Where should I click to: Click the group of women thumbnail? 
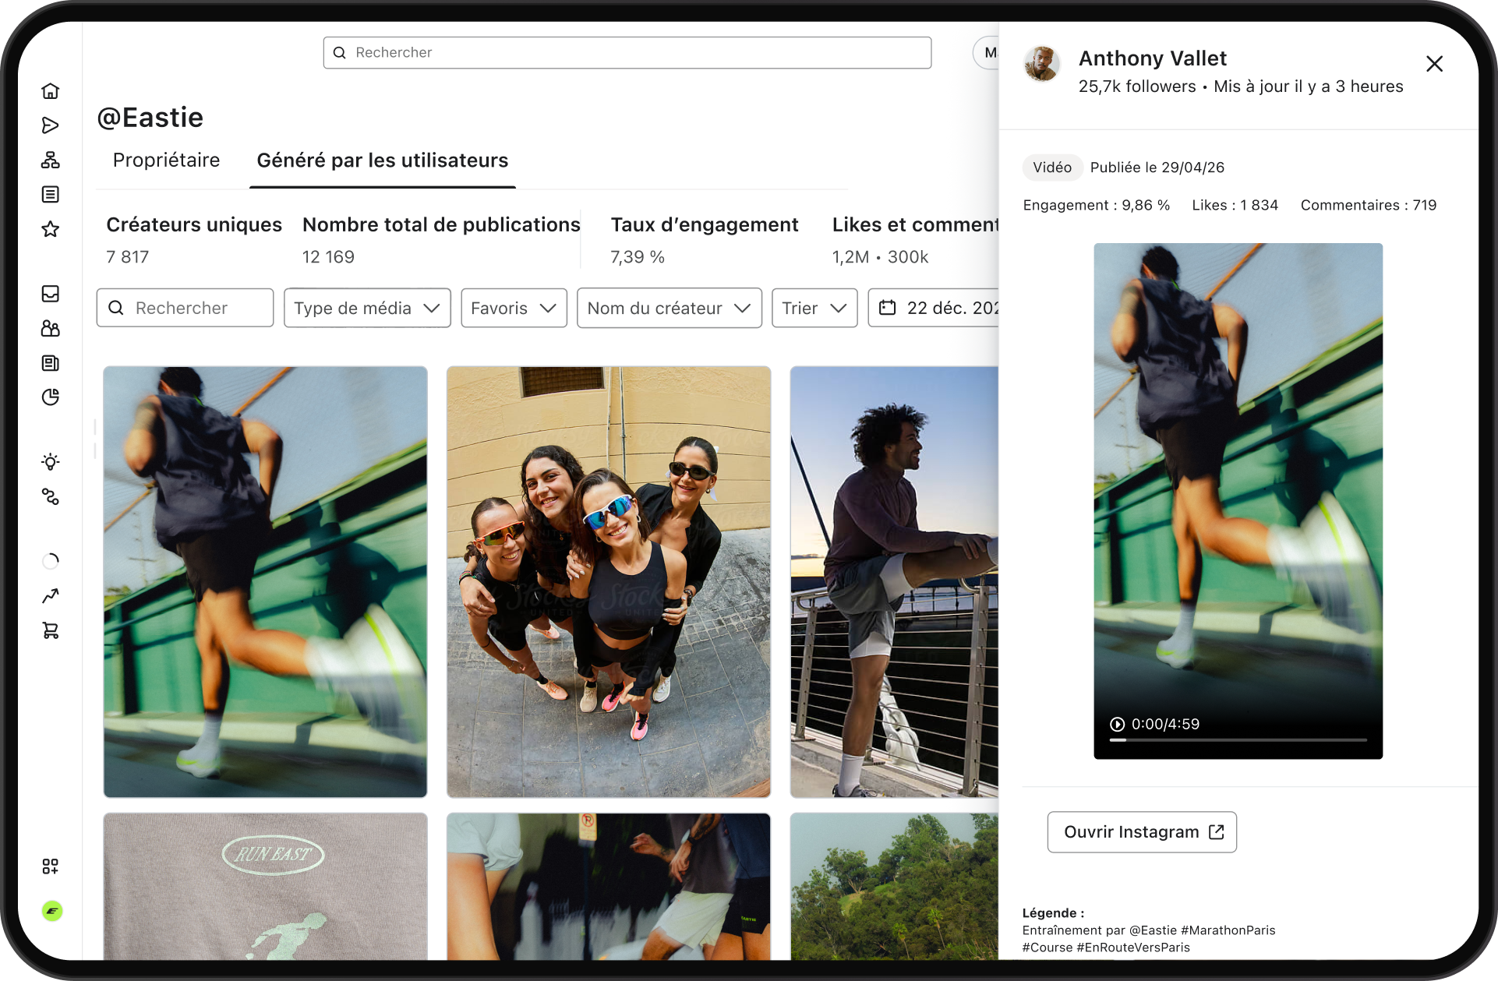609,582
